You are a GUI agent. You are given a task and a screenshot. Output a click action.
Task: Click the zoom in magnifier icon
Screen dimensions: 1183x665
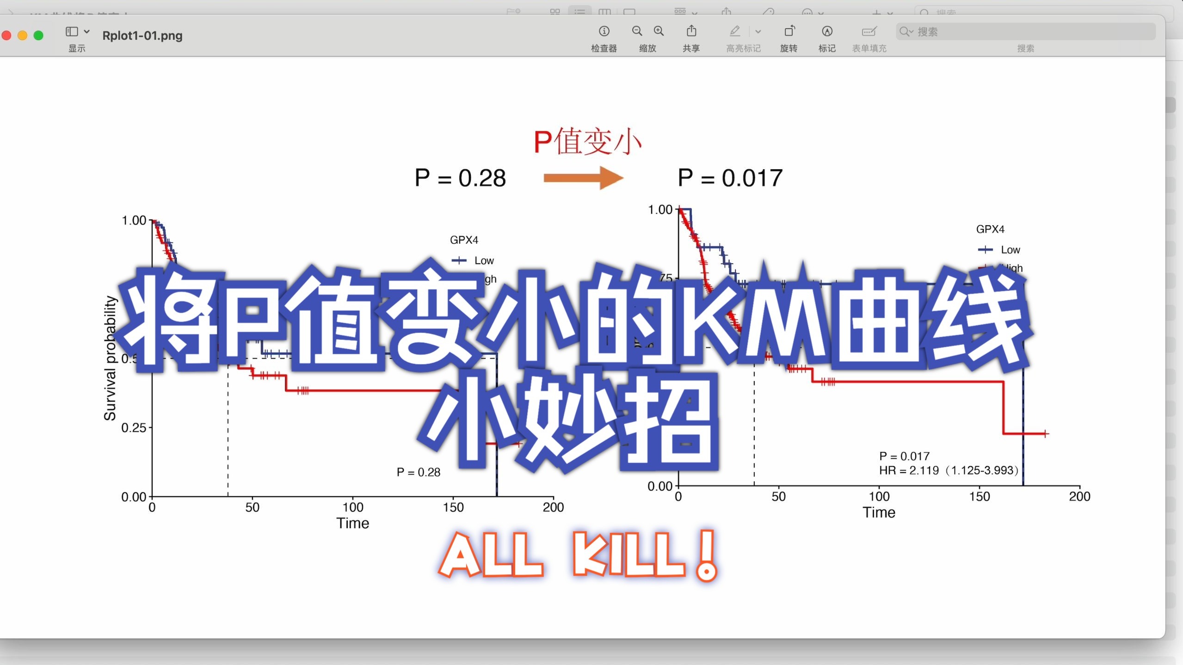coord(659,31)
